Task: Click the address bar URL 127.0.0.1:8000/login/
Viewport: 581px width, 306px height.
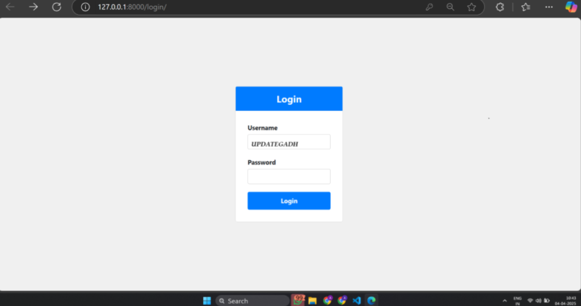Action: pos(132,7)
